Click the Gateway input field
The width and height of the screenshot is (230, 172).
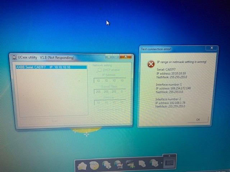tap(110, 102)
